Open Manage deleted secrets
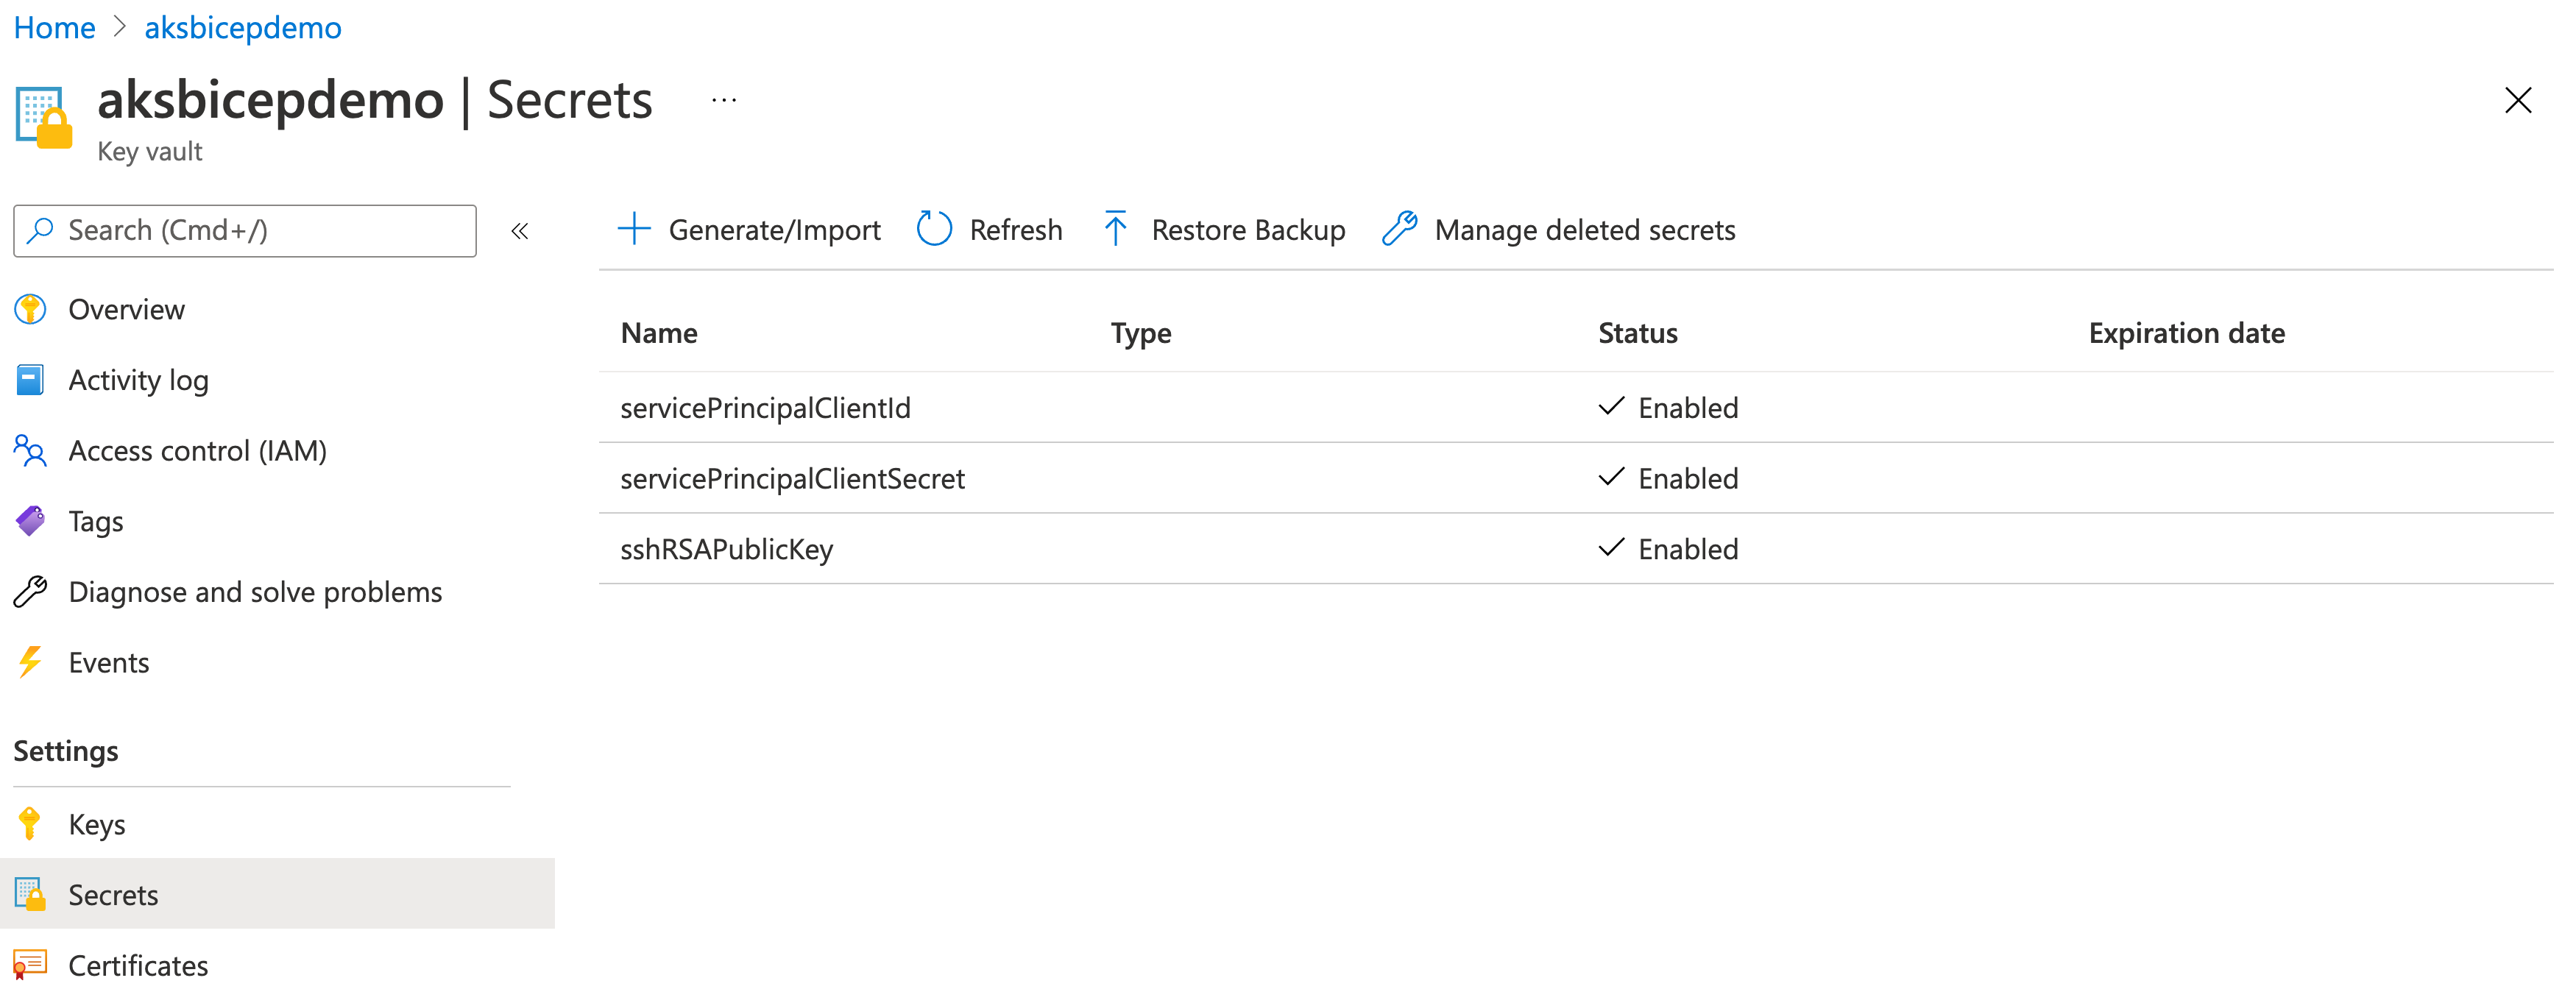2576x989 pixels. [x=1558, y=230]
